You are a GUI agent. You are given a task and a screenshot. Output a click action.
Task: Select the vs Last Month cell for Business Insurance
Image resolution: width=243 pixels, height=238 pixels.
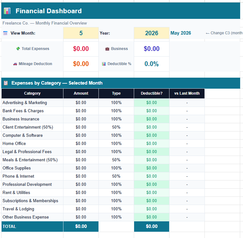click(x=187, y=119)
